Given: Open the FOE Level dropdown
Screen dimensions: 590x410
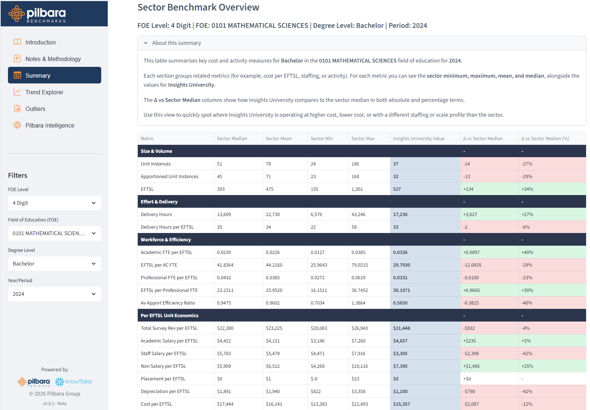Looking at the screenshot, I should click(54, 203).
